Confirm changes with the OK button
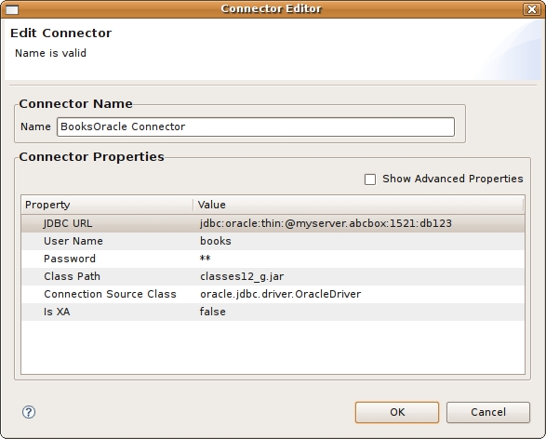 (x=397, y=412)
